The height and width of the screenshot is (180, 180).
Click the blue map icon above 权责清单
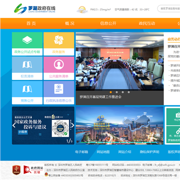click(x=27, y=64)
